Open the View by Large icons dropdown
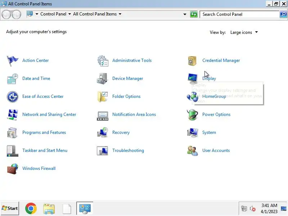Screen dimensions: 288x216 tap(244, 32)
